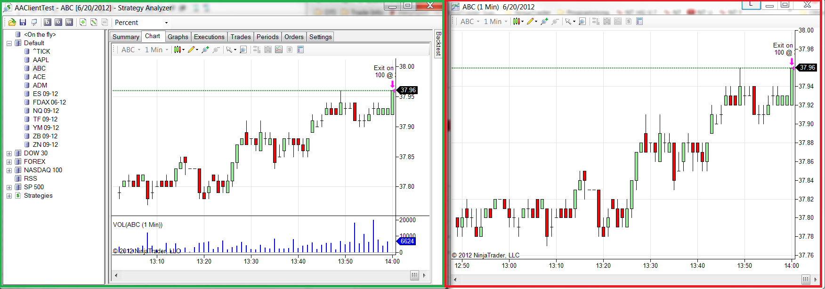Click the zoom frame magnifier in Strategy Analyzer chart toolbar
Viewport: 825px width, 289px height.
[243, 49]
